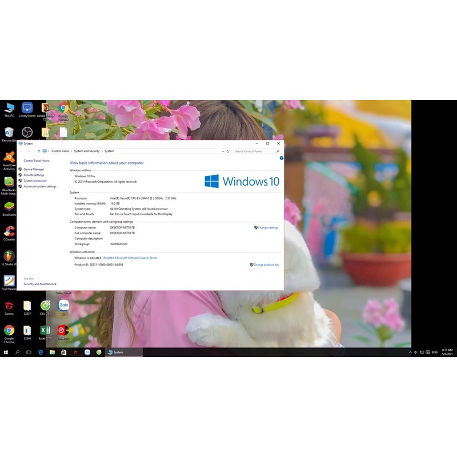Select Google Chrome icon beside folder 32844
Screen dimensions: 457x457
pos(9,334)
